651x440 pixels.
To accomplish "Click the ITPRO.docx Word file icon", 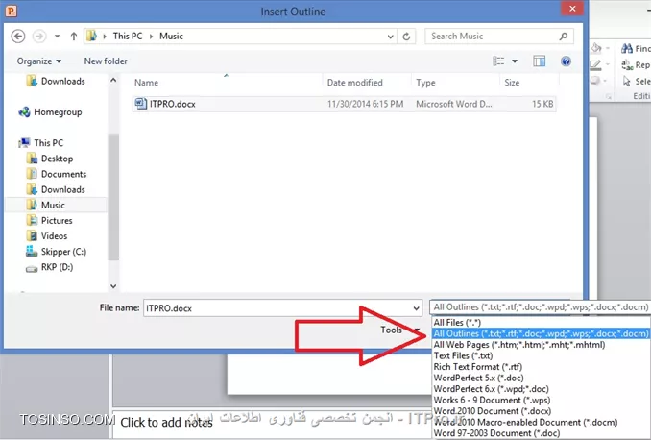I will point(141,104).
